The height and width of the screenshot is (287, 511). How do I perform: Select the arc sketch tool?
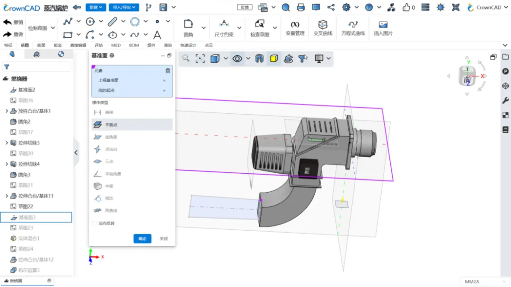(90, 34)
